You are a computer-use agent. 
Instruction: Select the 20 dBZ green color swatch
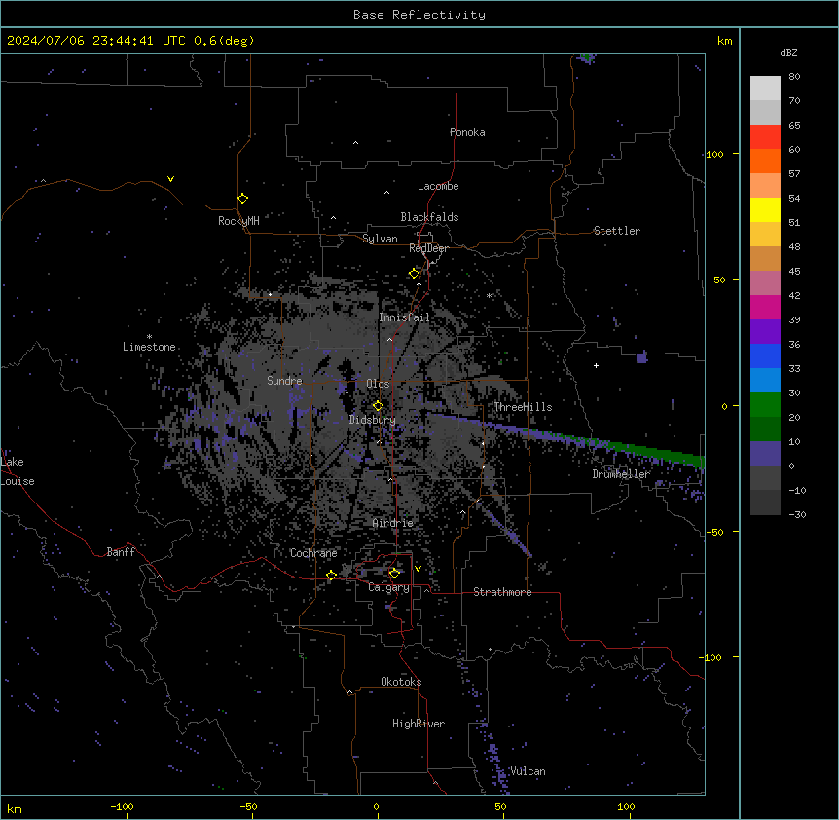pyautogui.click(x=765, y=405)
